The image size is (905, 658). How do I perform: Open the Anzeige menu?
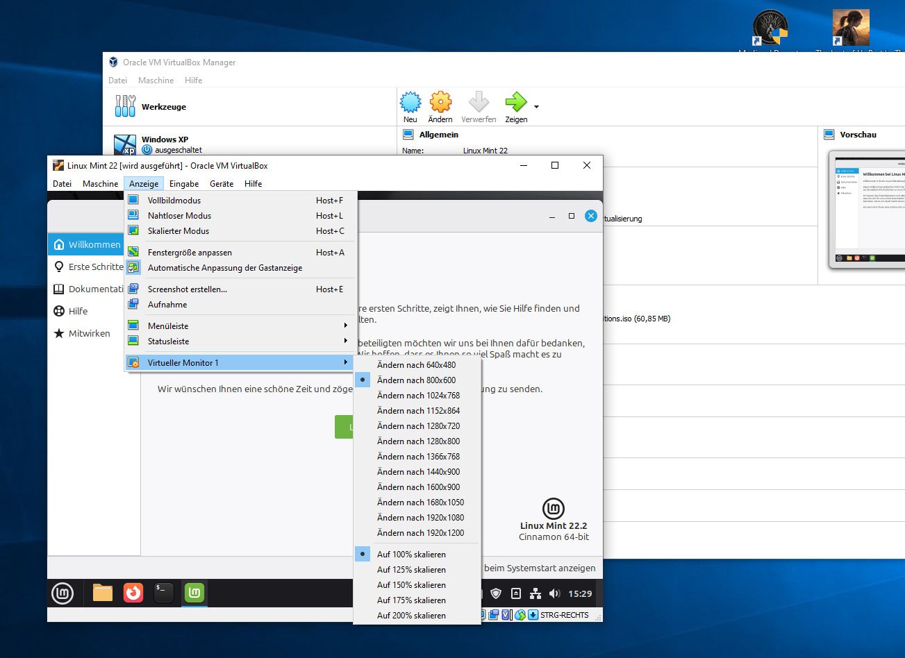point(144,184)
